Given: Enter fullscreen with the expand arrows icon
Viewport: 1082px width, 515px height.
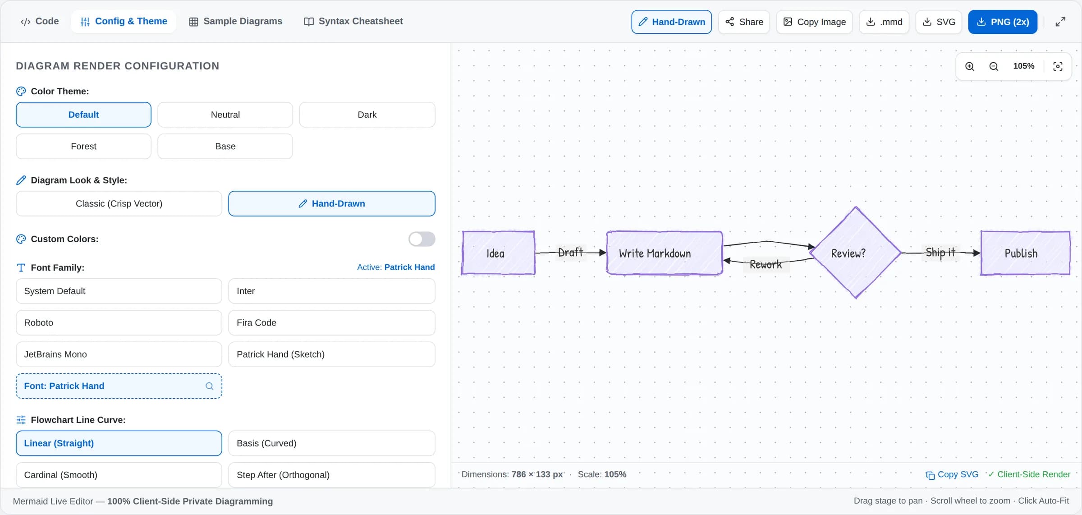Looking at the screenshot, I should (x=1060, y=22).
